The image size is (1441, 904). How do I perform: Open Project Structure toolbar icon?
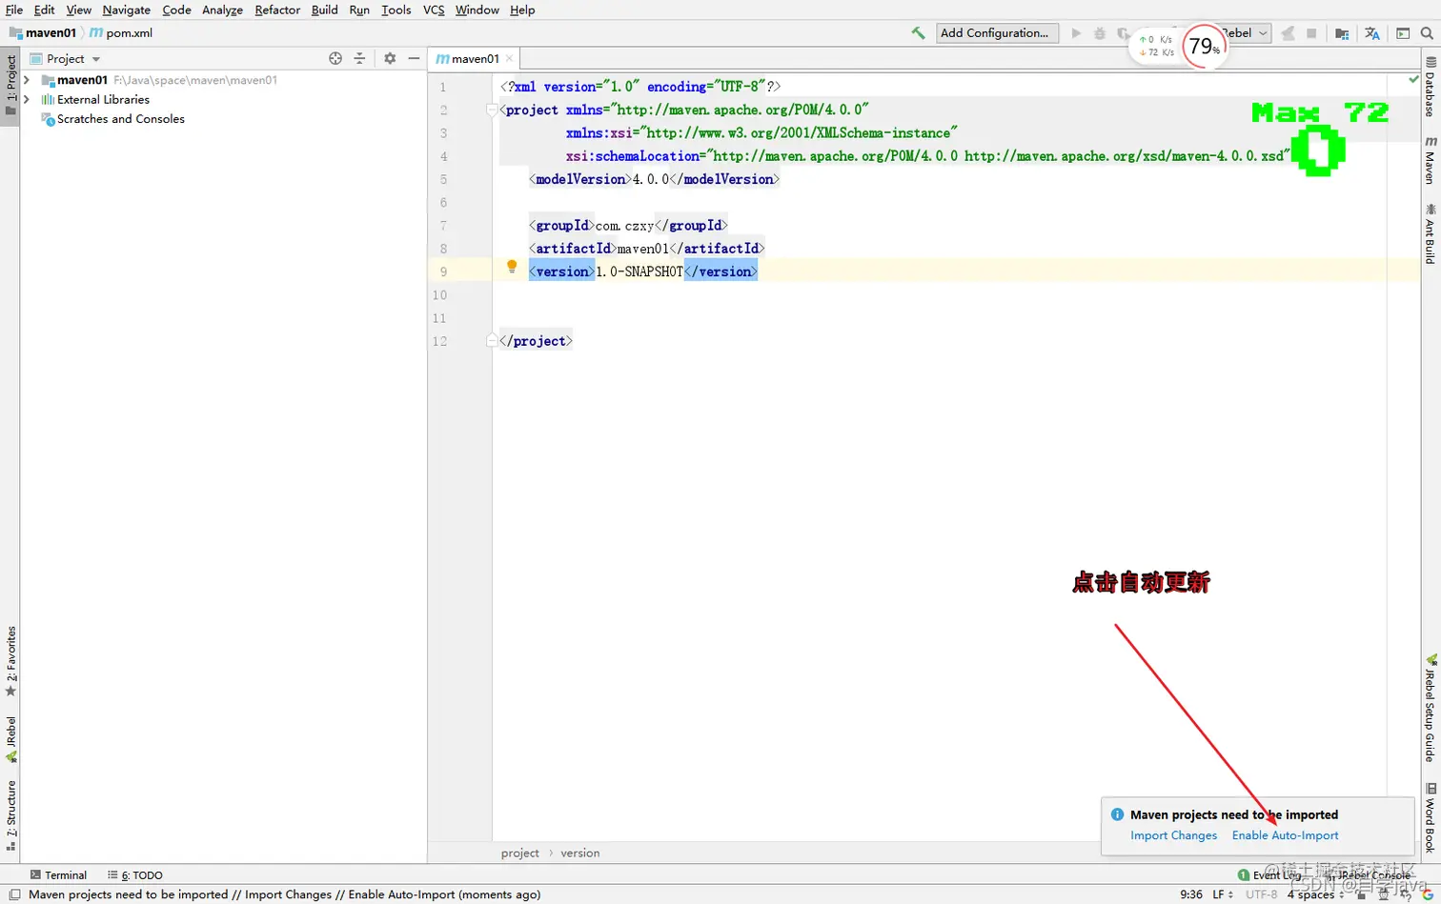(1342, 33)
